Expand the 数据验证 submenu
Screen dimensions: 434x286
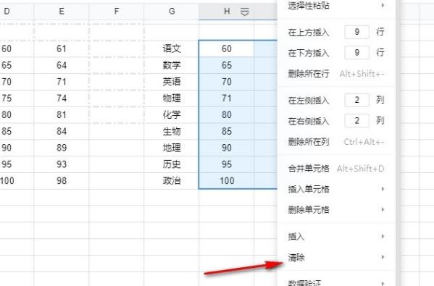pos(336,282)
